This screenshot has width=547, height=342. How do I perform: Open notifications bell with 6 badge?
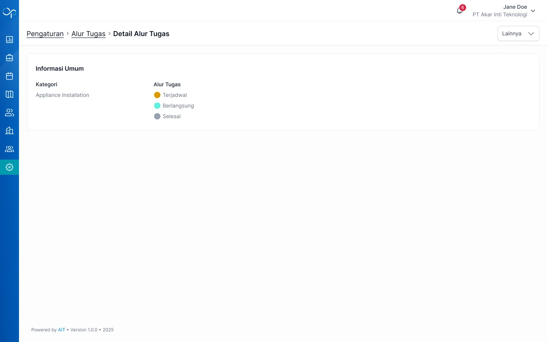coord(460,10)
